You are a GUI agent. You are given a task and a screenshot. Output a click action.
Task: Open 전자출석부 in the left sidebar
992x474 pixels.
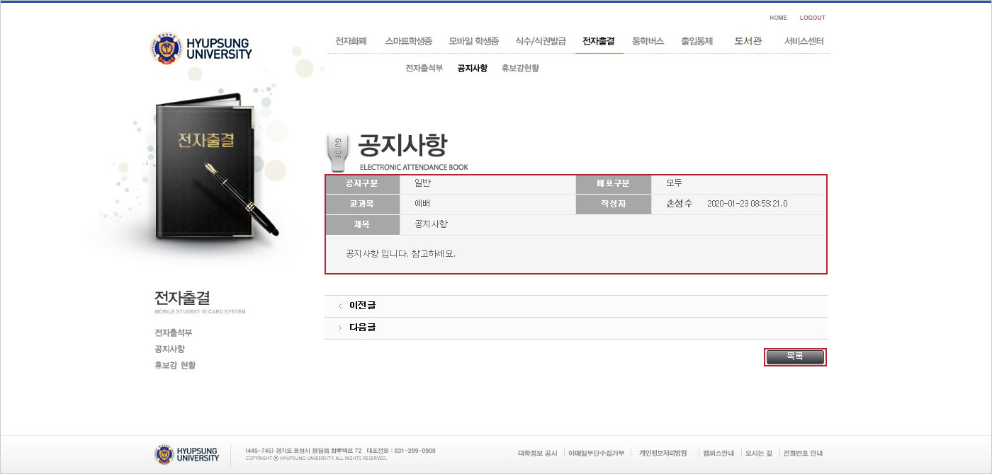click(x=173, y=333)
